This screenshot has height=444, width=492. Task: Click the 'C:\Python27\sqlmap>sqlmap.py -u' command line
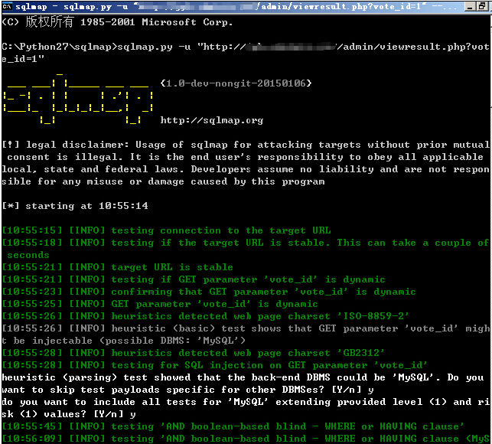(x=246, y=47)
